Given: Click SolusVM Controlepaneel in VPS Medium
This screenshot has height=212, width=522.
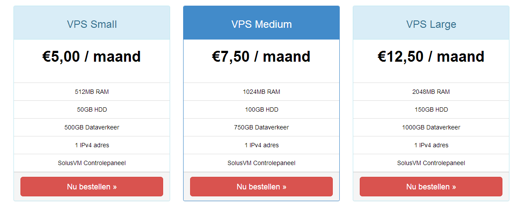Looking at the screenshot, I should [261, 163].
